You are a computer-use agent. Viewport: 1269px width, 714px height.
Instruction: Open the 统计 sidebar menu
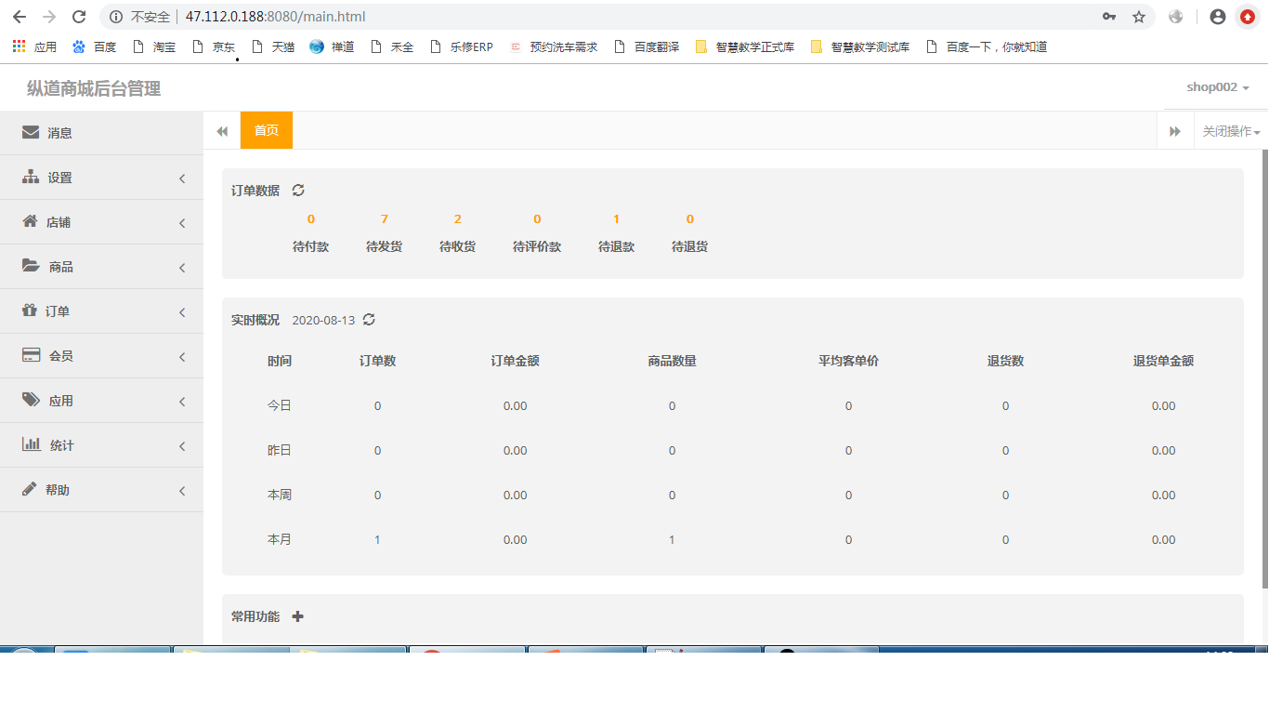coord(101,445)
